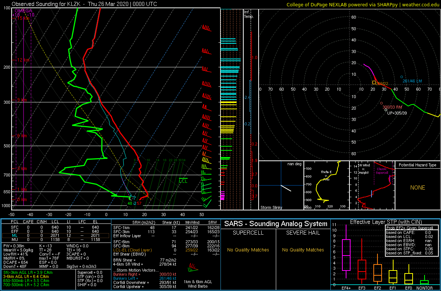Click the SHIP = 0.0 parameter
The image size is (441, 291).
coord(87,285)
